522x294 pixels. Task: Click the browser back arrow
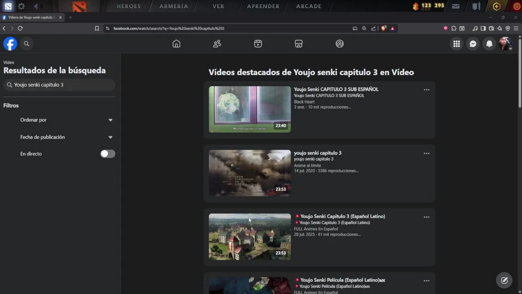point(4,28)
